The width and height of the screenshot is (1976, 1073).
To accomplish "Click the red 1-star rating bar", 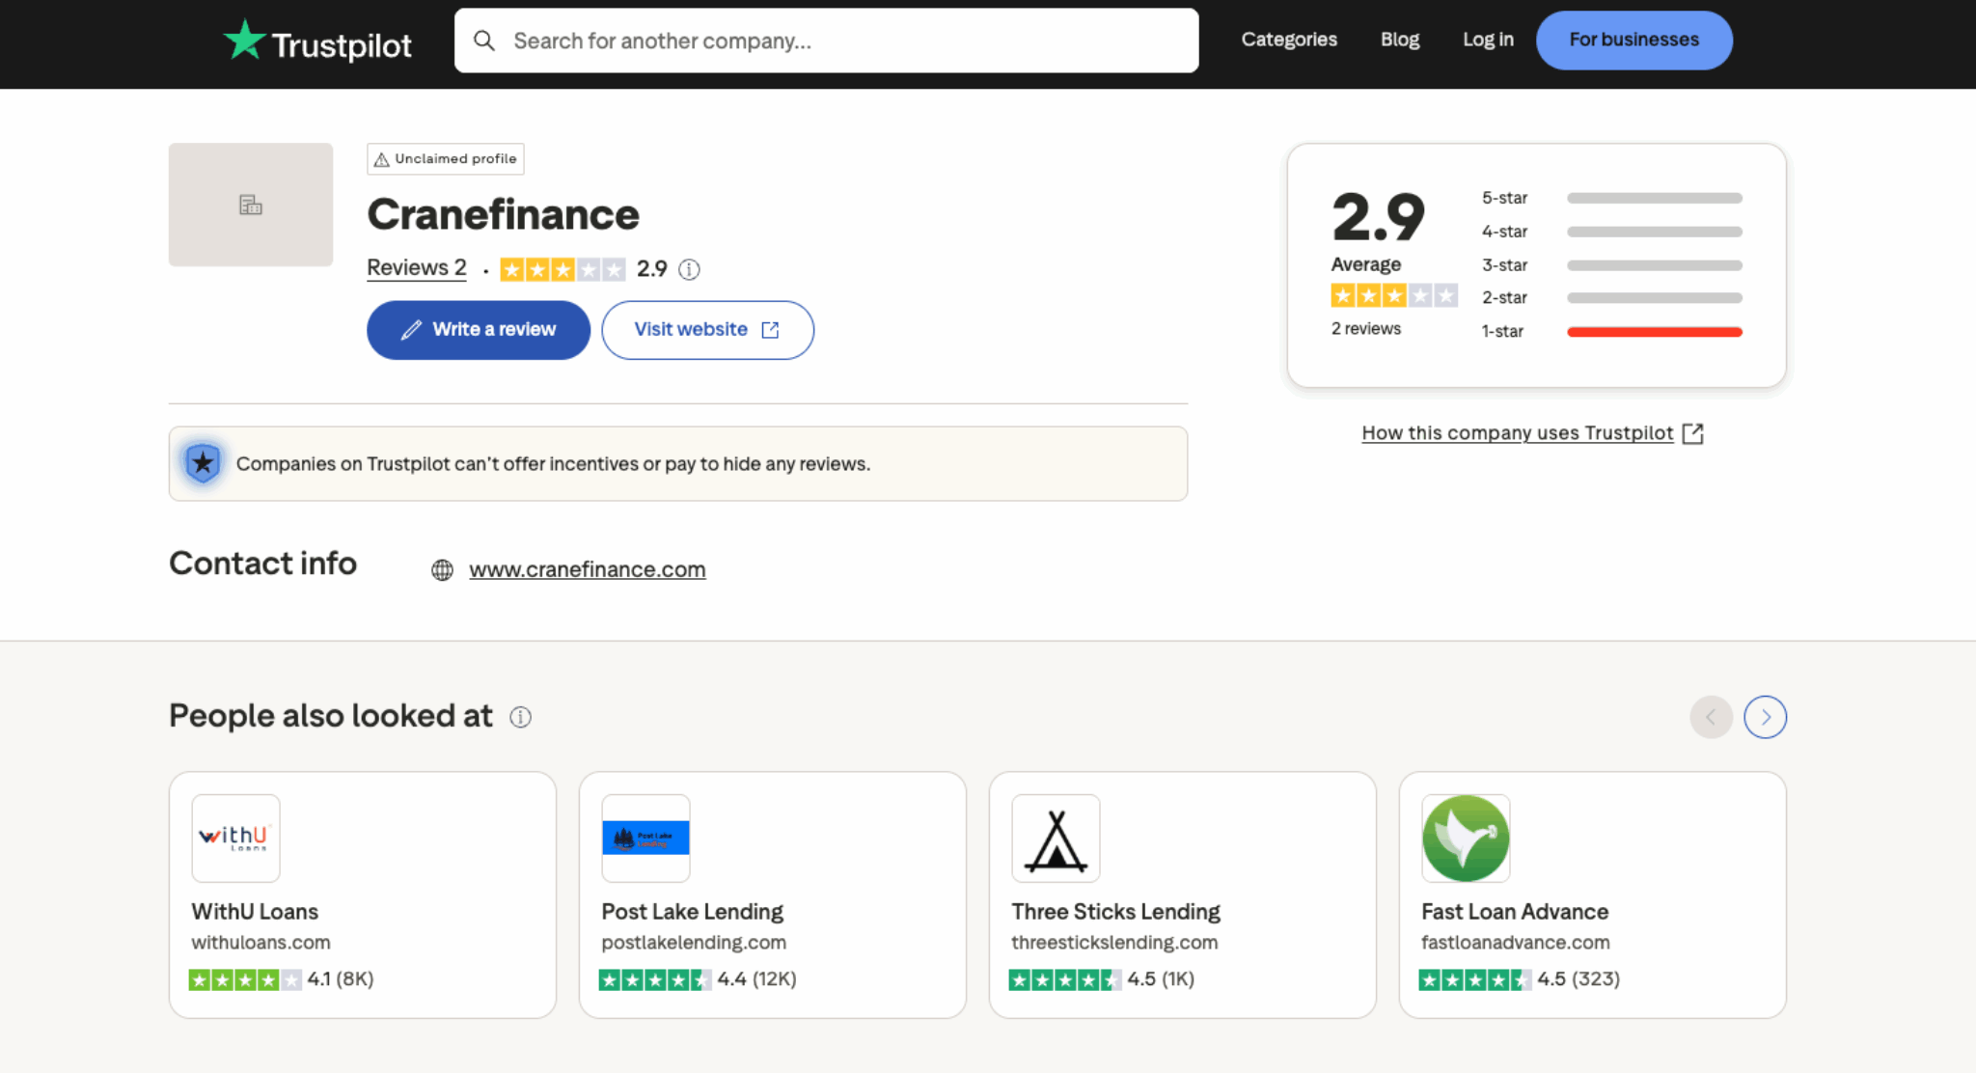I will [1654, 331].
